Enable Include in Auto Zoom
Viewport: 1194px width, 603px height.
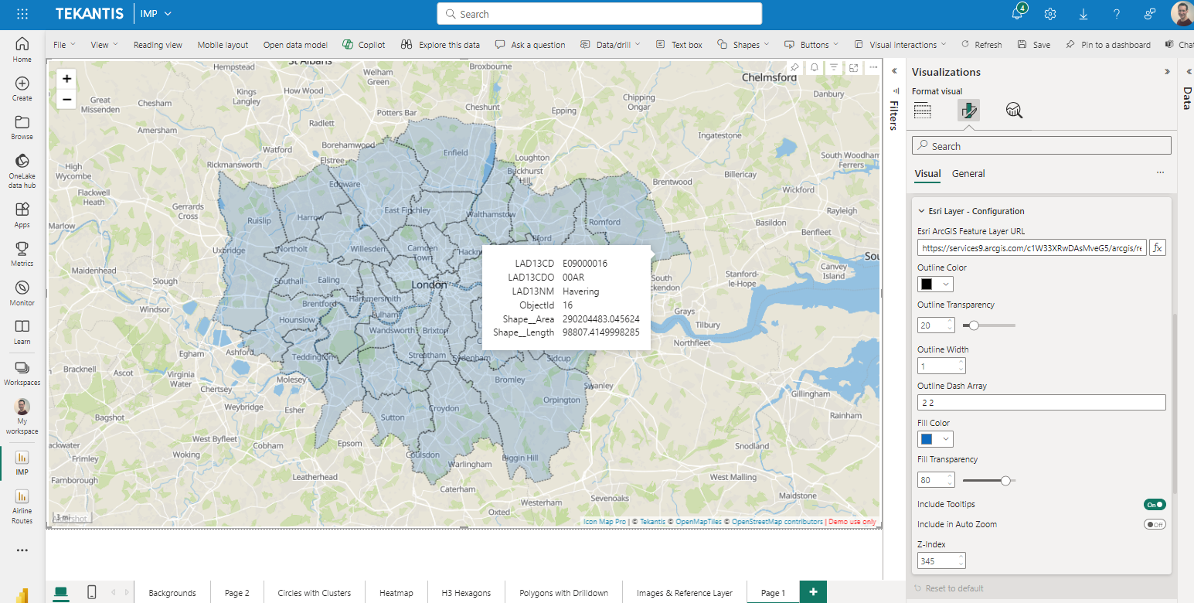coord(1154,524)
